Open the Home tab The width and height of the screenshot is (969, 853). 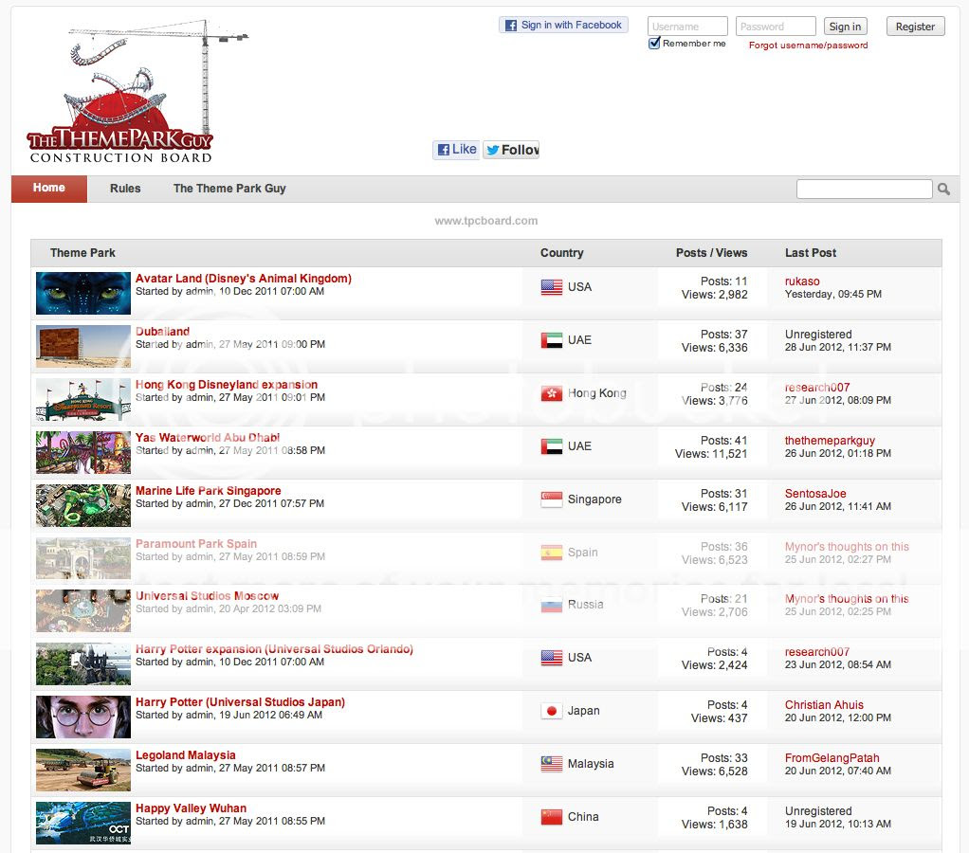48,189
